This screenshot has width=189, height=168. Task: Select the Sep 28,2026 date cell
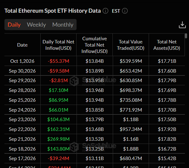tap(22, 90)
